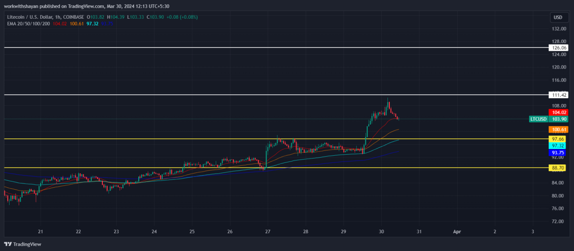Open the USD currency selector

[x=558, y=17]
